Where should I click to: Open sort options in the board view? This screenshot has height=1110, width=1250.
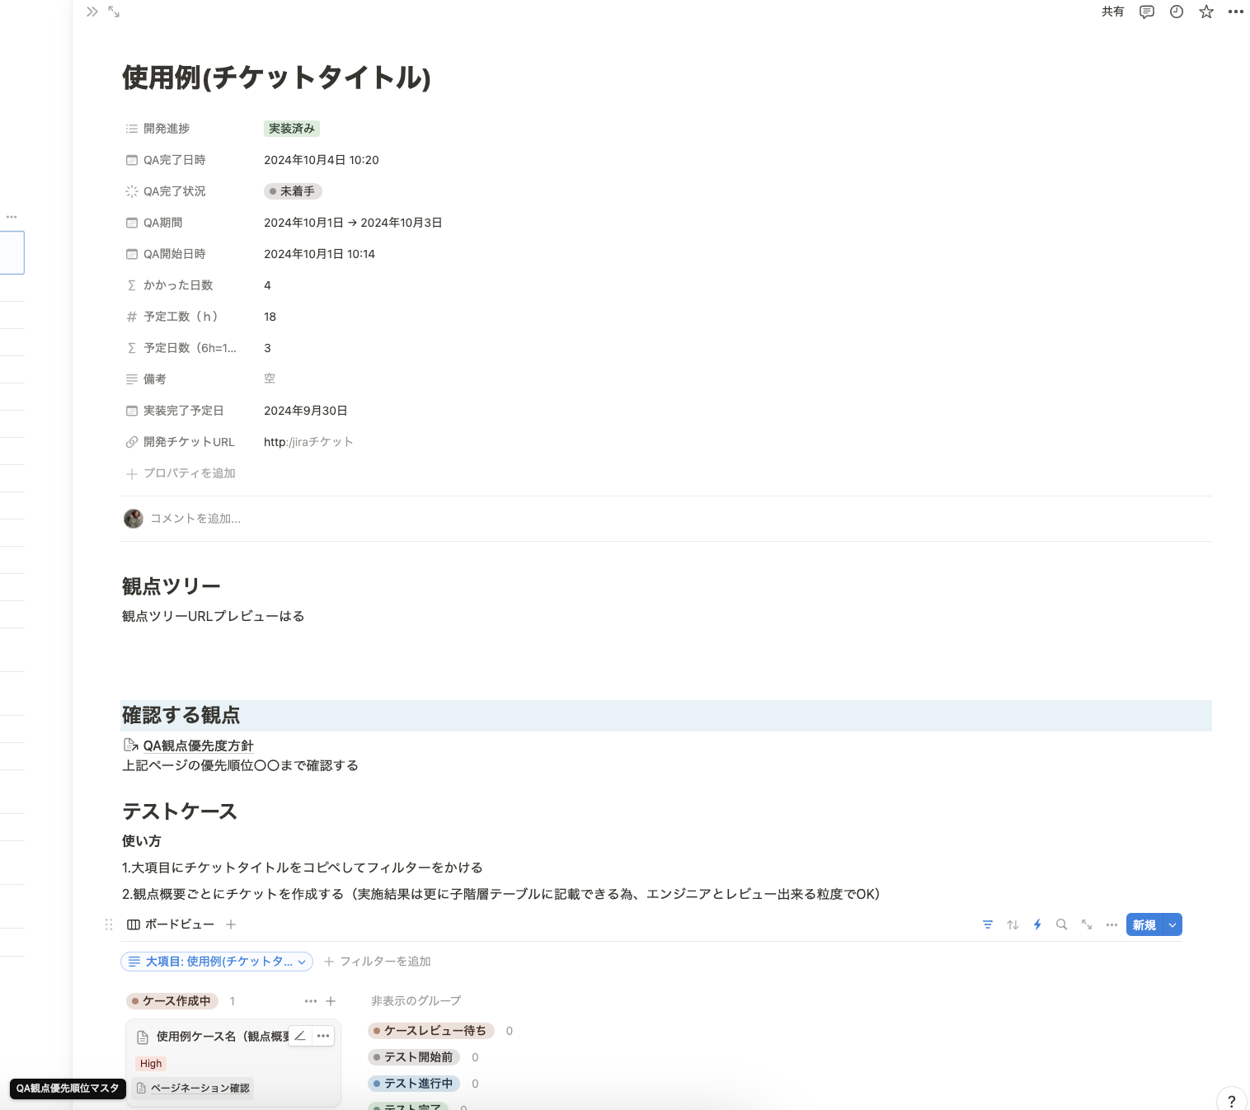pyautogui.click(x=1013, y=924)
